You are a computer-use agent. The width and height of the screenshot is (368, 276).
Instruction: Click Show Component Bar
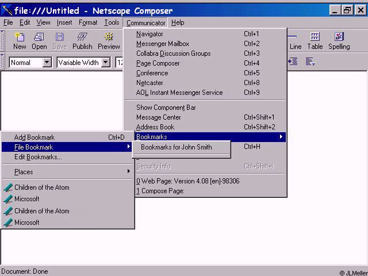tap(205, 108)
